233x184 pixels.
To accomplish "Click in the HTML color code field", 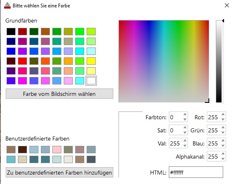I will tap(196, 172).
